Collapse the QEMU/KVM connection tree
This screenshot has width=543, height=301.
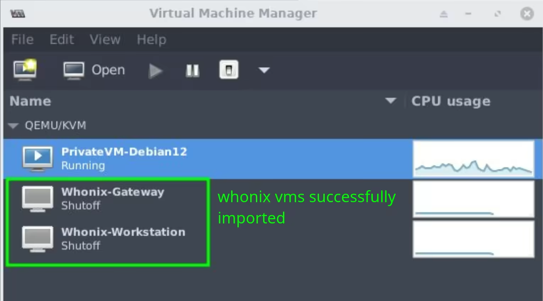(13, 126)
